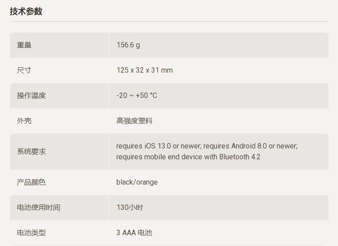Click the Bluetooth 4.2 requirement line
Viewport: 338px width, 246px height.
point(188,157)
